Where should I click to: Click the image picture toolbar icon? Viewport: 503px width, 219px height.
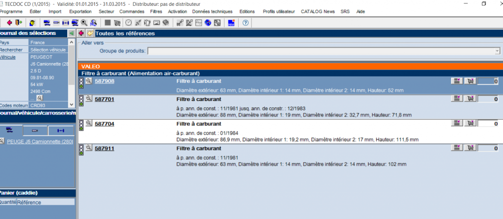point(157,23)
